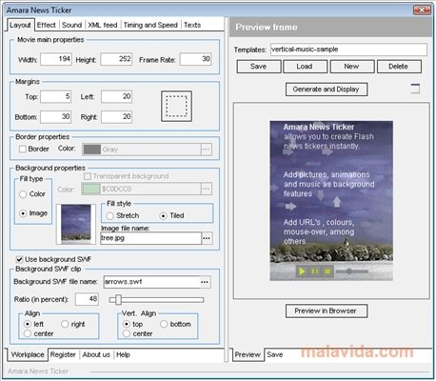Click the Width input field
The height and width of the screenshot is (381, 436).
coord(56,59)
